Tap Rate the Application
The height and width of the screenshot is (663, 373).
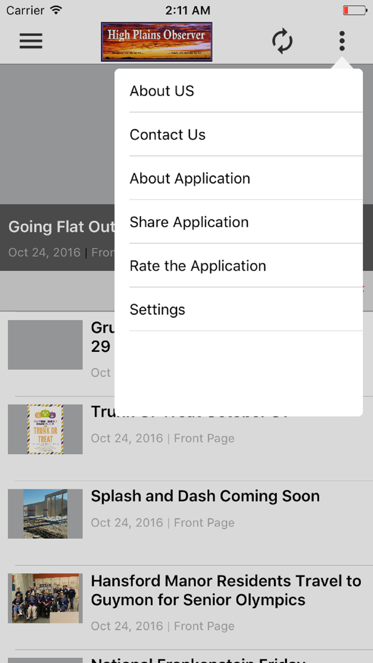click(x=198, y=266)
